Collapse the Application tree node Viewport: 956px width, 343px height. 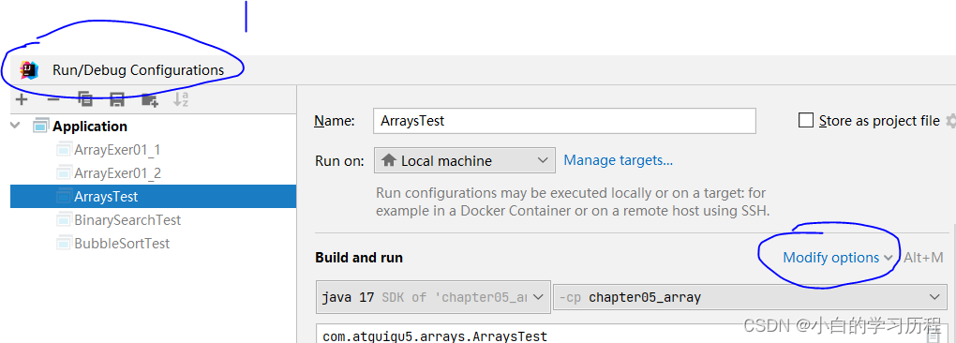[x=15, y=127]
